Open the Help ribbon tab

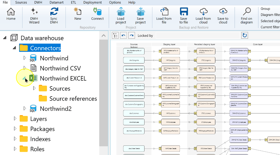coord(132,3)
